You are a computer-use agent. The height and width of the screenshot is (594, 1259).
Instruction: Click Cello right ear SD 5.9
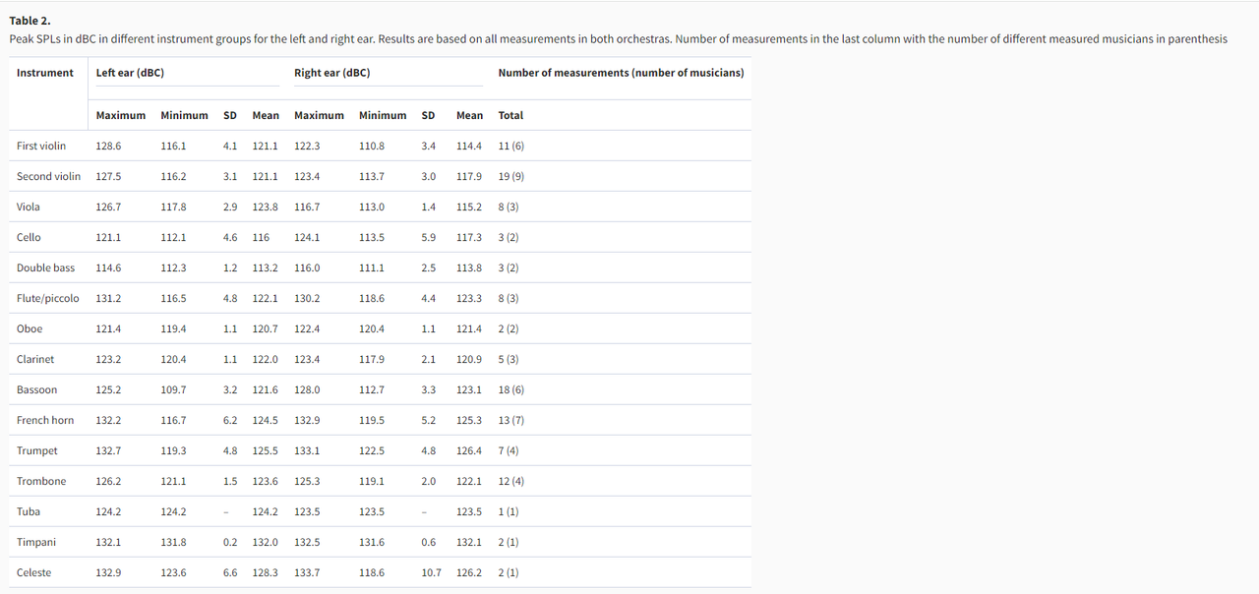[x=429, y=237]
